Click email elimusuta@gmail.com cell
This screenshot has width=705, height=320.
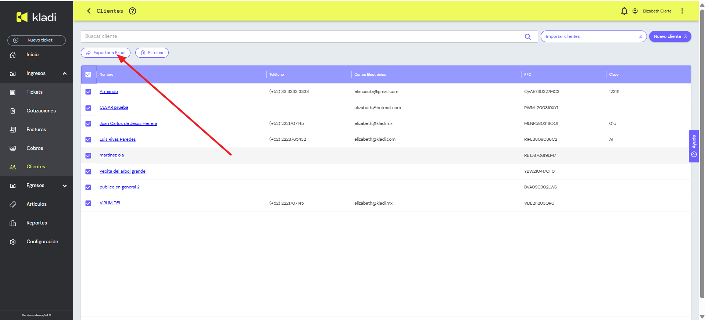pos(376,91)
